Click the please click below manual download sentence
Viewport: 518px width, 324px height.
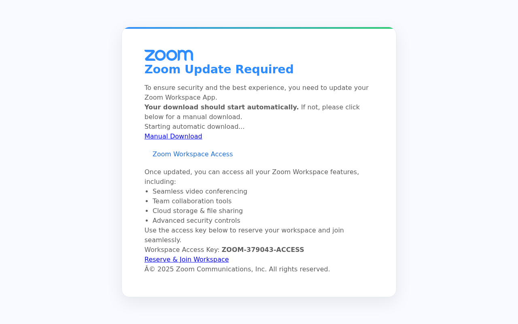(252, 112)
